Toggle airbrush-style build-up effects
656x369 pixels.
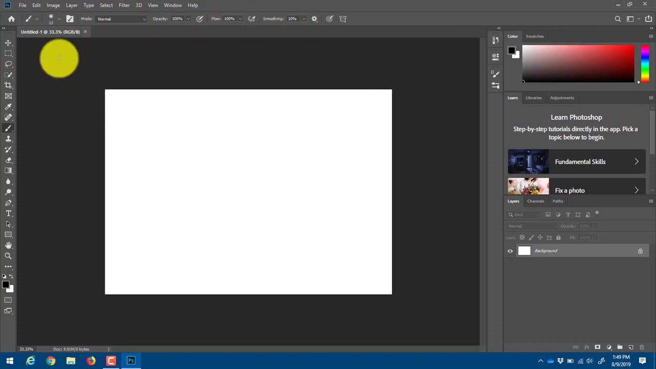(x=252, y=19)
